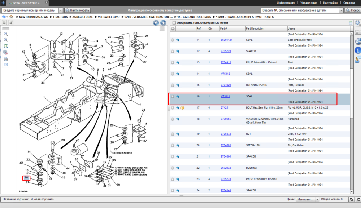Click the blue arrow icon for part V75111
Viewport: 361px width, 208px height.
pos(178,97)
